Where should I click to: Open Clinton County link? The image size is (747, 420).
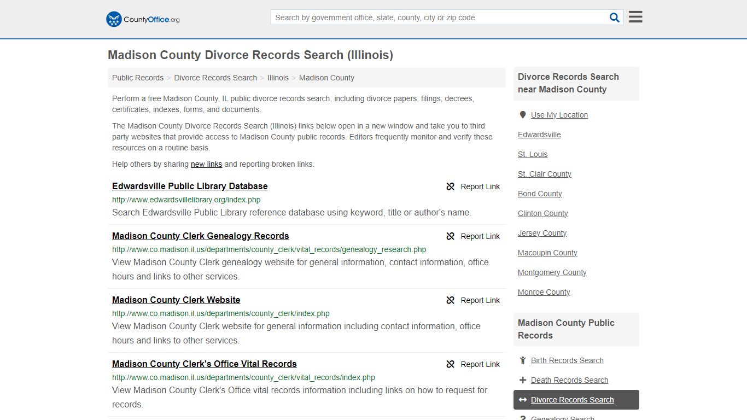[x=543, y=213]
